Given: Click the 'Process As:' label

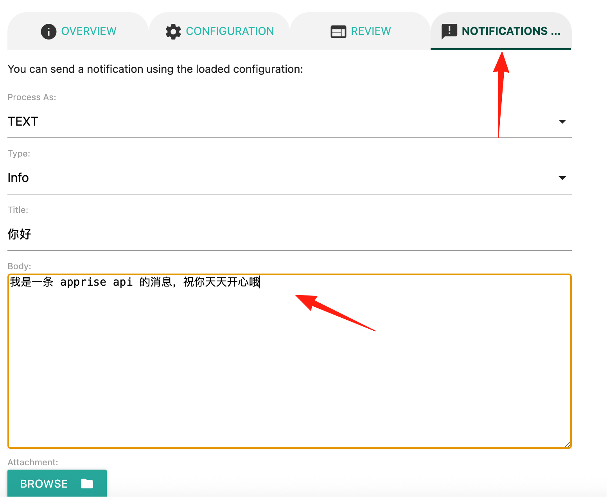Looking at the screenshot, I should pos(32,97).
